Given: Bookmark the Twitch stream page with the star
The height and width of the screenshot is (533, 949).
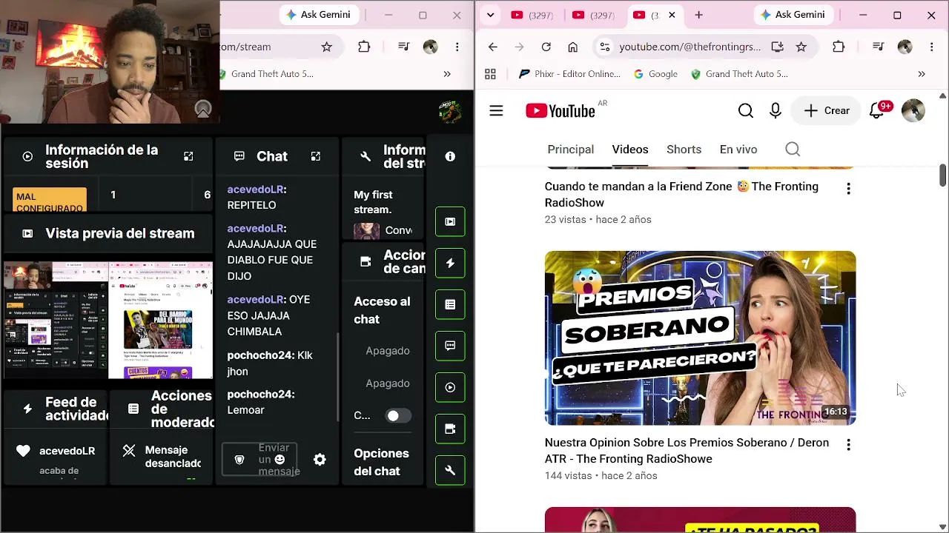Looking at the screenshot, I should click(327, 47).
